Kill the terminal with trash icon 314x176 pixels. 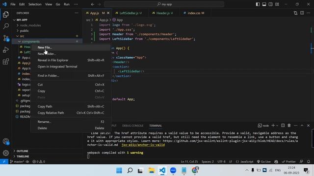[289, 126]
